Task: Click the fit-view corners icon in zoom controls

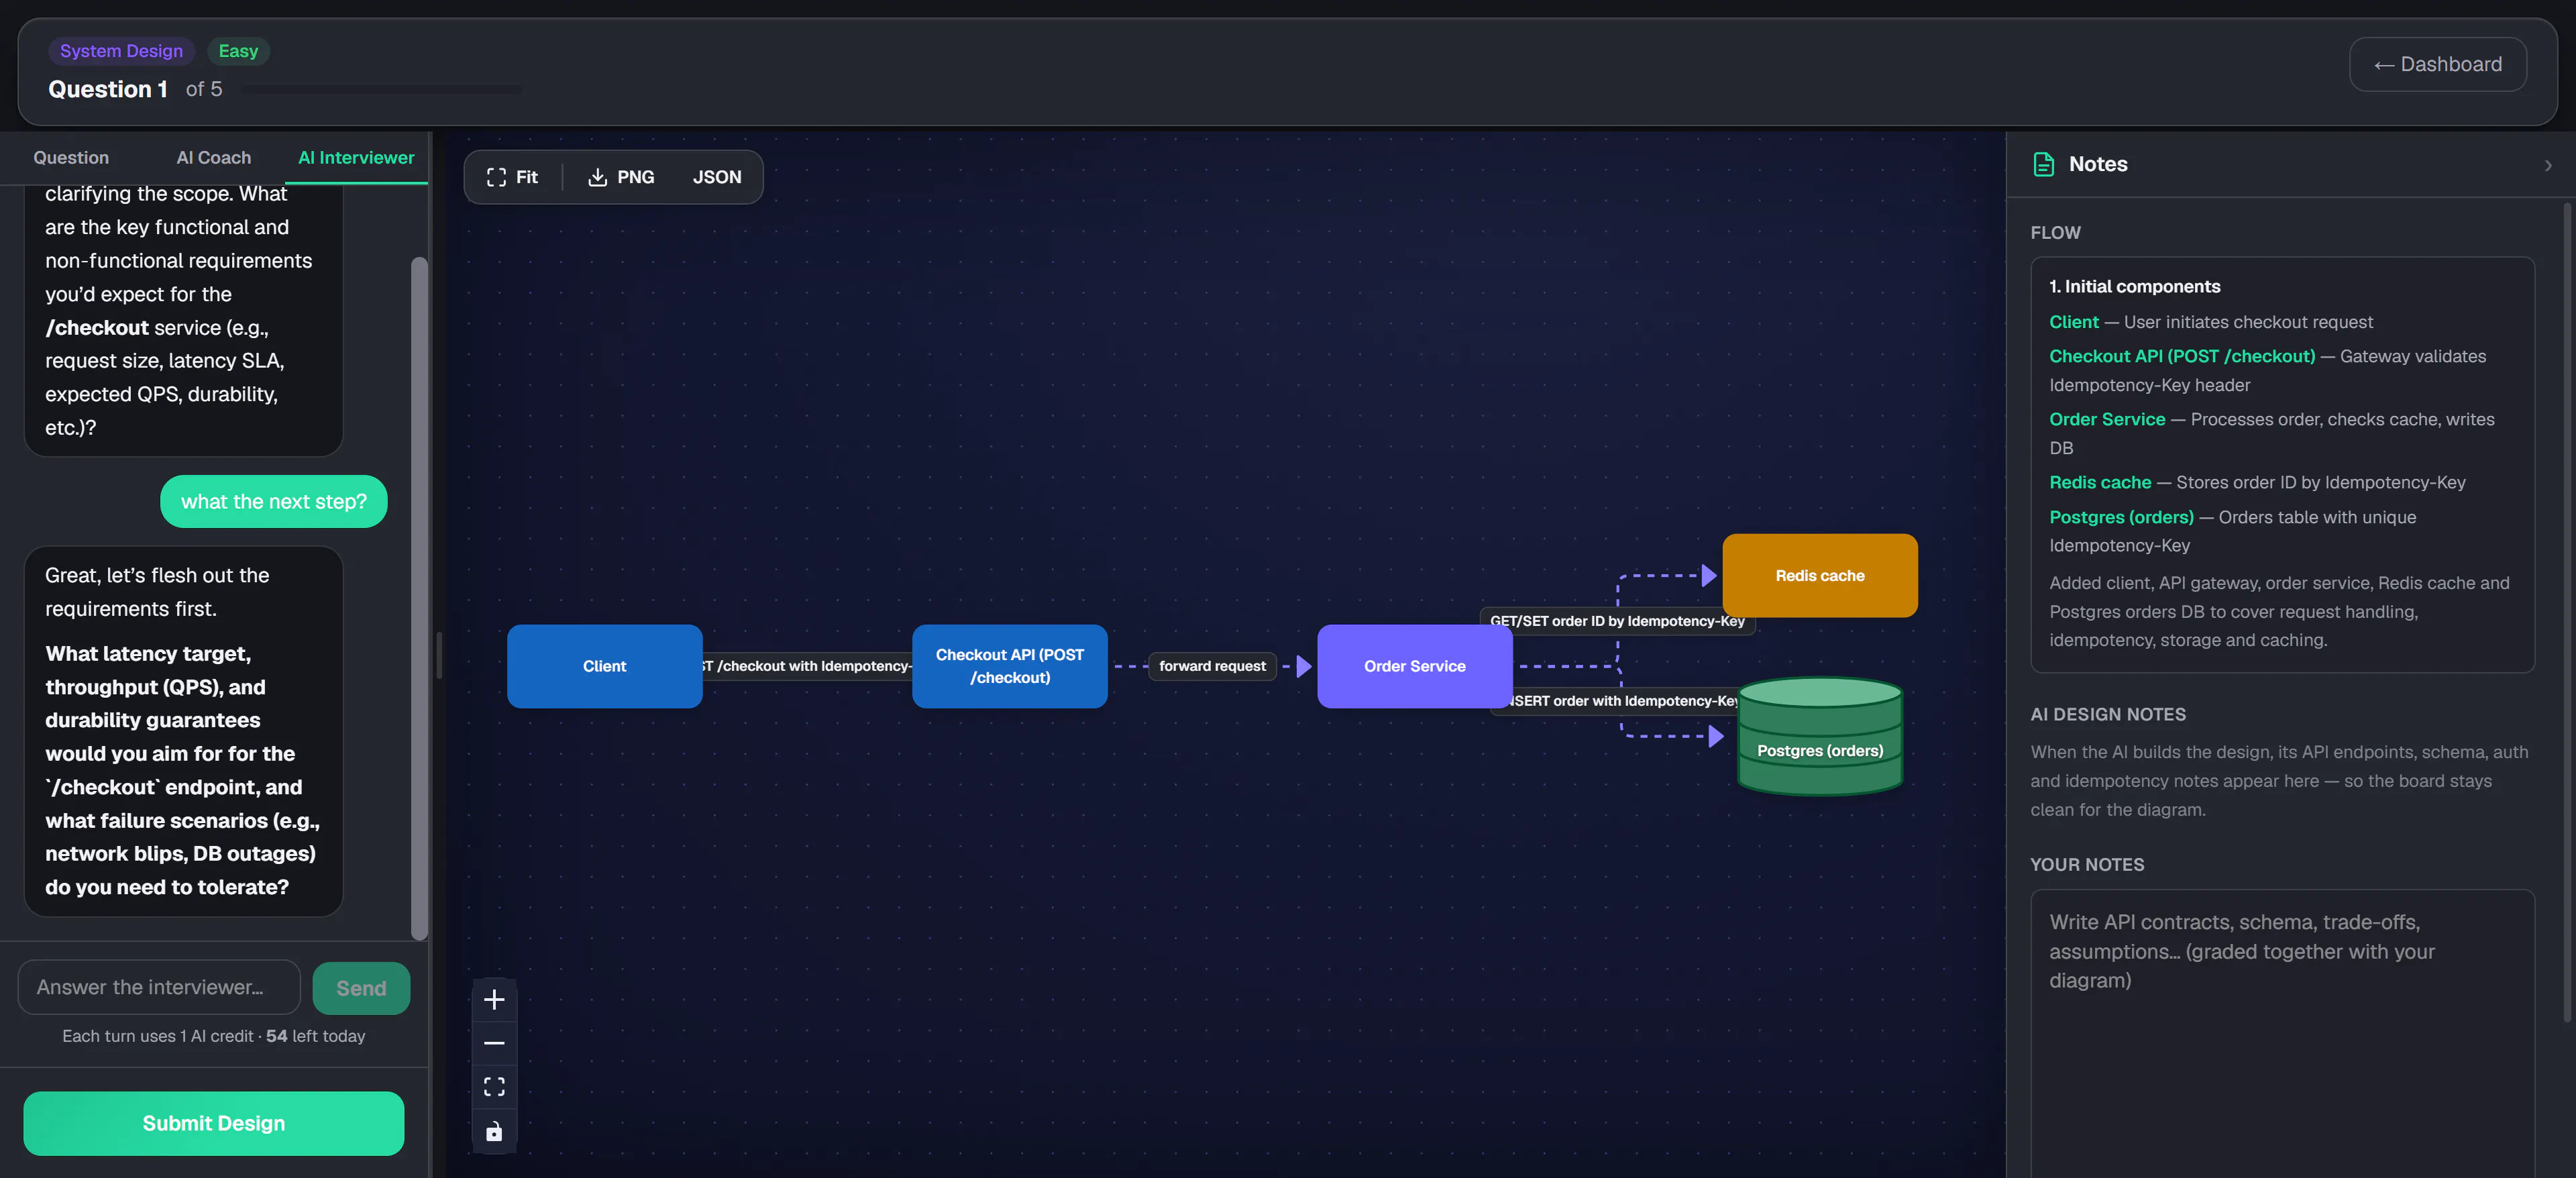Action: click(494, 1087)
